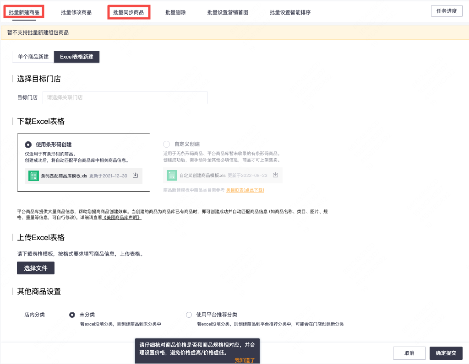Click 选择文件 to upload Excel
Viewport: 469px width, 364px height.
[x=36, y=268]
